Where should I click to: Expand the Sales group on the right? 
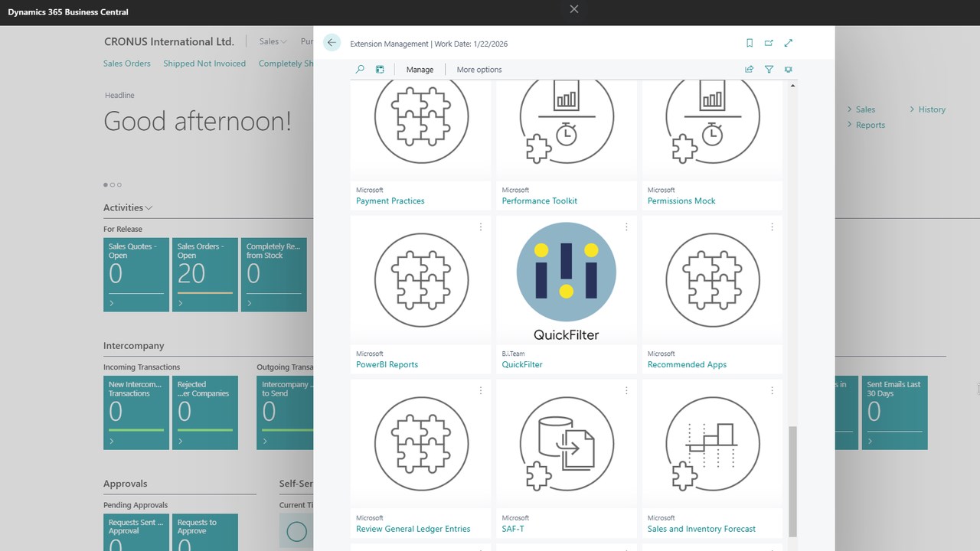pyautogui.click(x=861, y=109)
